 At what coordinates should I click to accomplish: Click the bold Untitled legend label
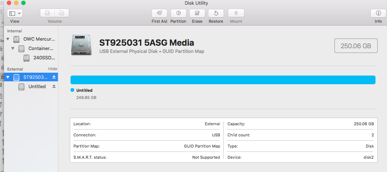click(84, 90)
